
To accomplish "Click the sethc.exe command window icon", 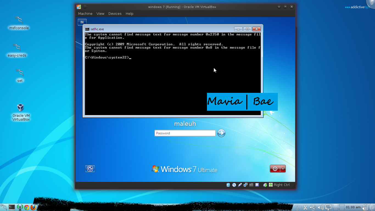I will tap(87, 29).
